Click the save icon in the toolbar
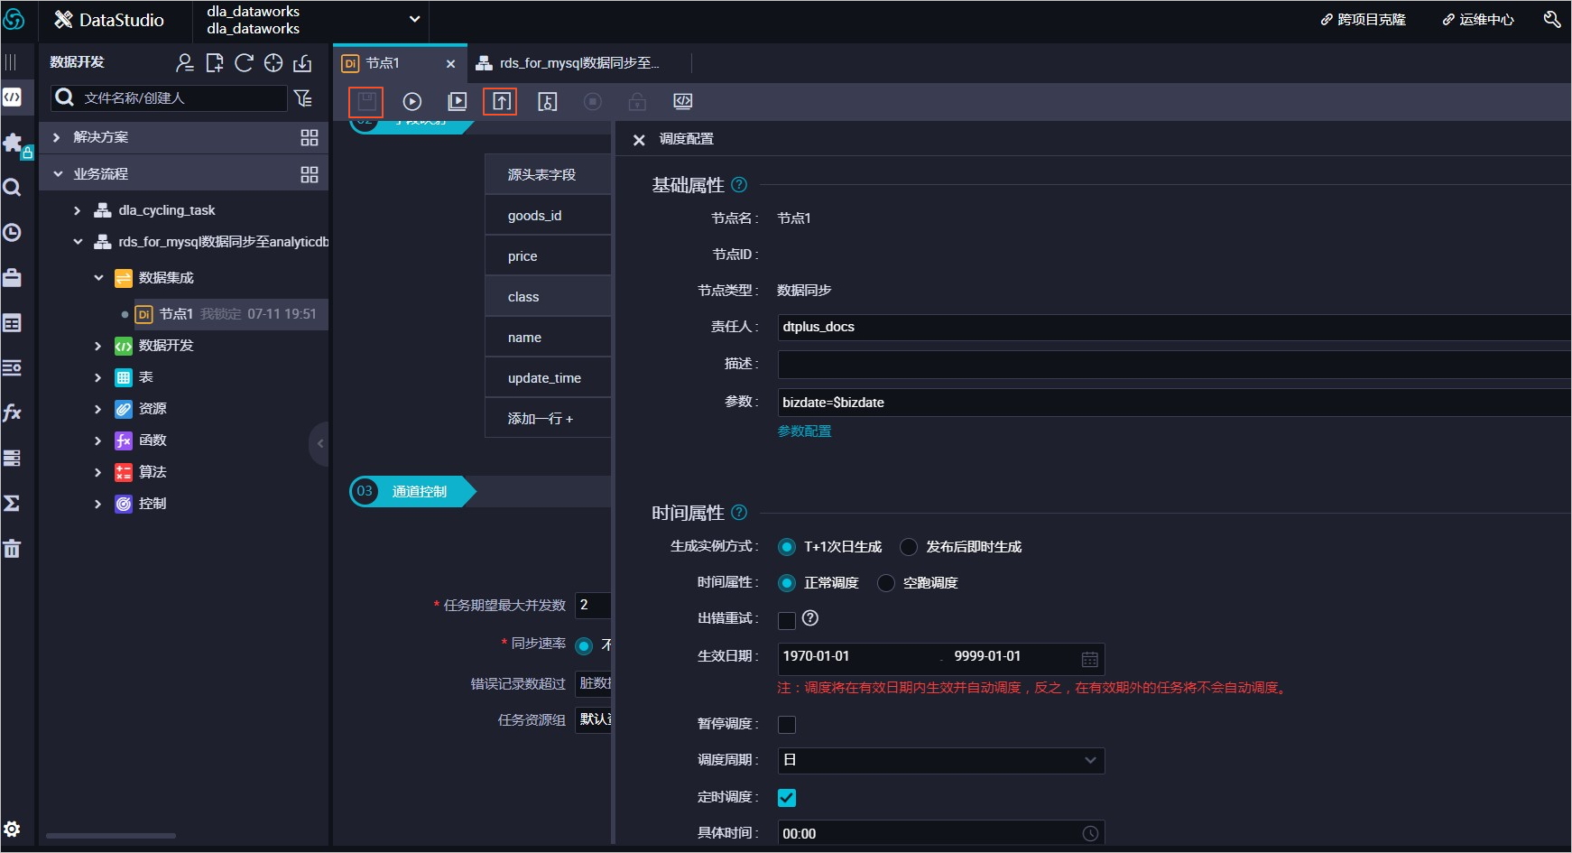The image size is (1572, 853). [366, 101]
